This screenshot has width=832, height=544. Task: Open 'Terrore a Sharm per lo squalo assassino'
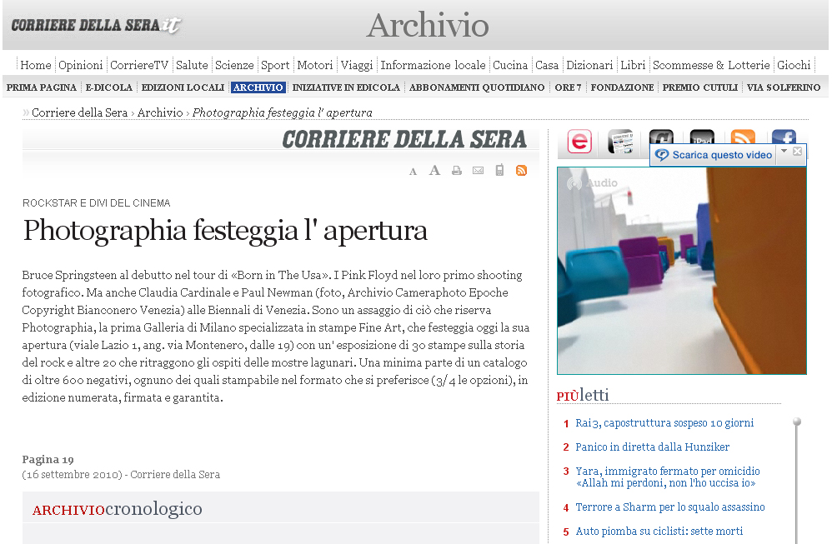point(670,507)
